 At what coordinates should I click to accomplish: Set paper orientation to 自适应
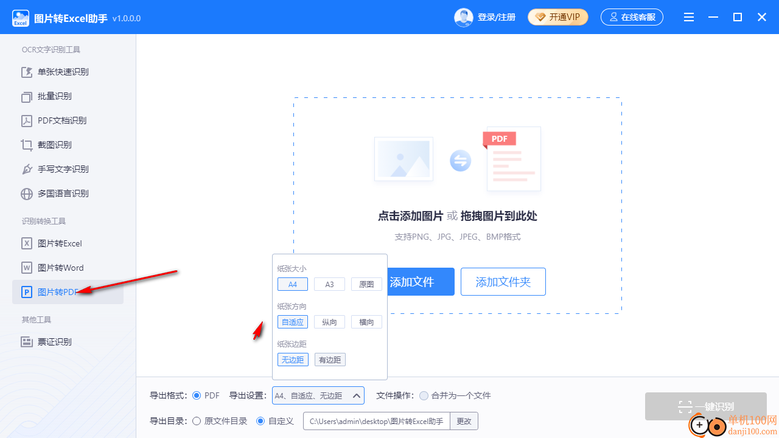(293, 322)
